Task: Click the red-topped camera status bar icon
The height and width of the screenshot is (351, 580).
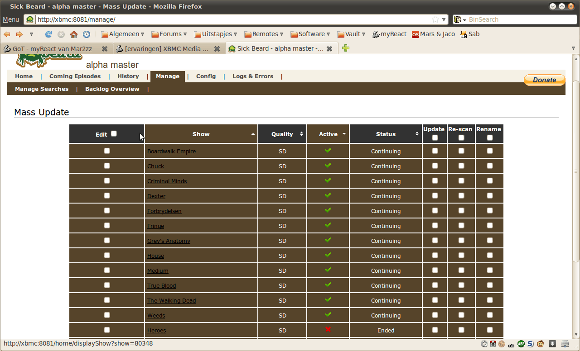Action: coord(493,344)
